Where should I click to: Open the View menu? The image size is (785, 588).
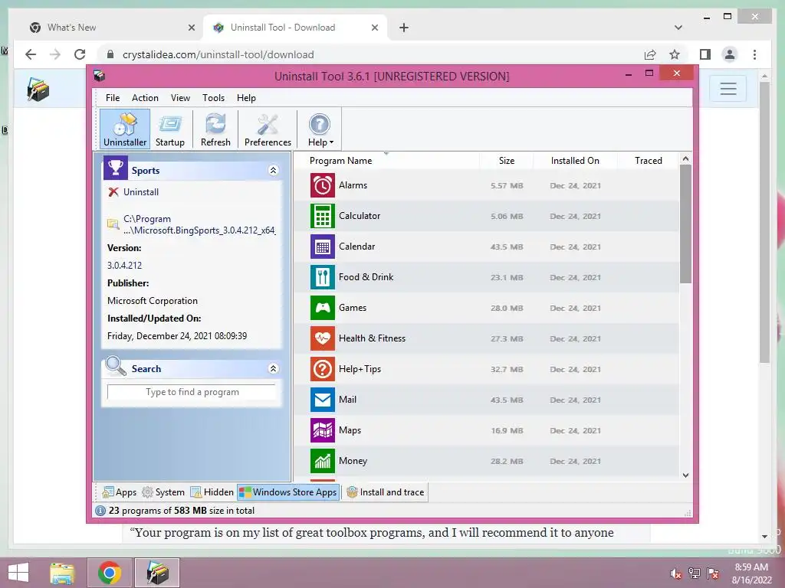(x=180, y=98)
